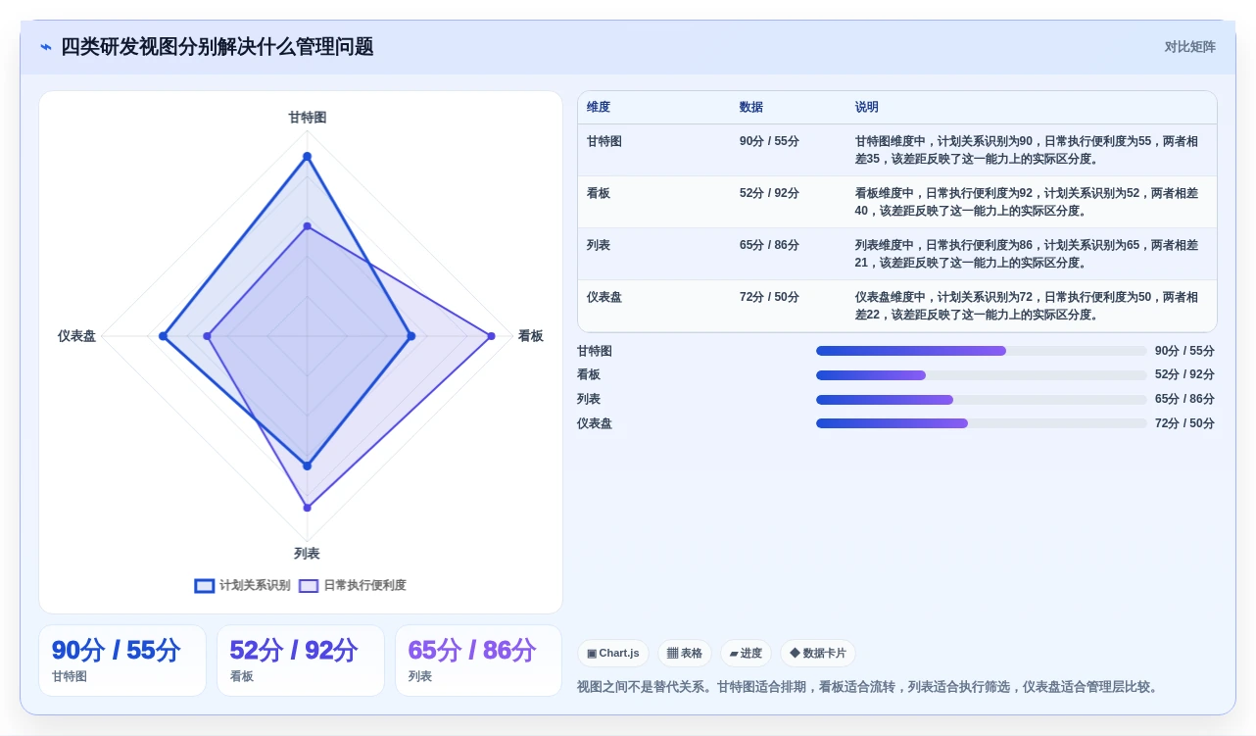
Task: Click radar chart axis label 看板
Action: (x=530, y=336)
